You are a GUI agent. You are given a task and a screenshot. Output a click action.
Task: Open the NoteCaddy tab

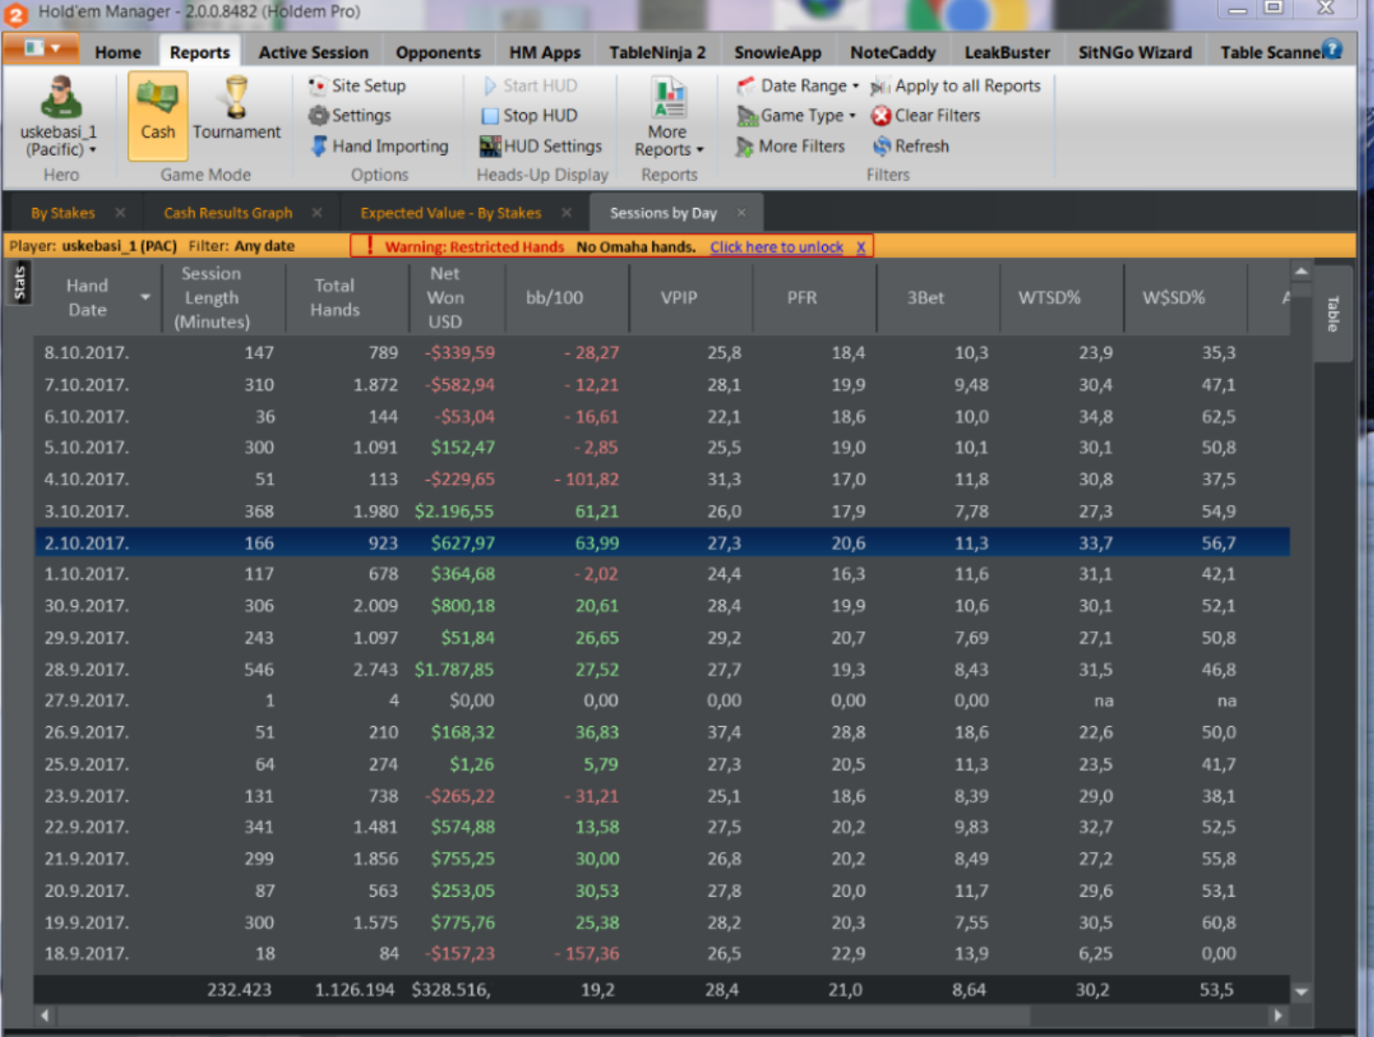tap(892, 52)
